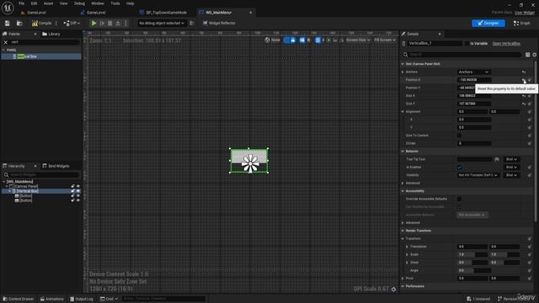Open the File menu
The width and height of the screenshot is (539, 303).
[22, 3]
